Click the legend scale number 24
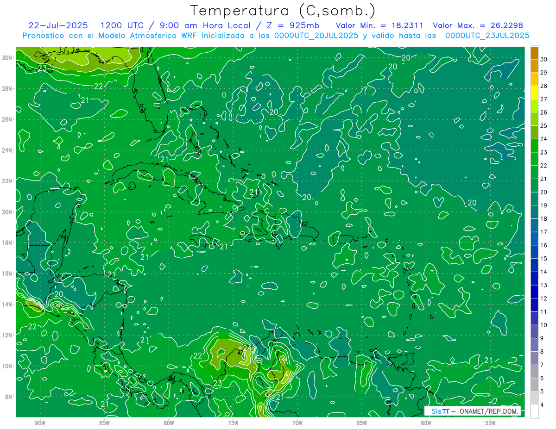Screen dimensions: 556x429 [x=544, y=139]
